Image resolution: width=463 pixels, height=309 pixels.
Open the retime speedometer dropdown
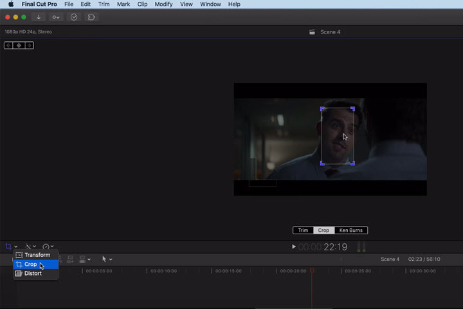48,247
